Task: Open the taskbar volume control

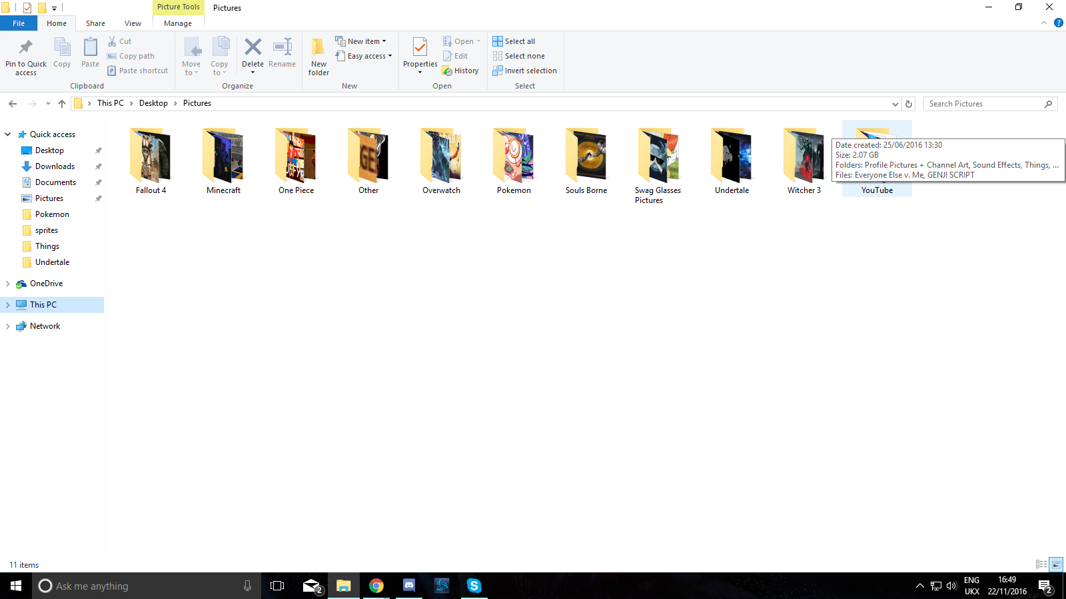Action: point(951,586)
